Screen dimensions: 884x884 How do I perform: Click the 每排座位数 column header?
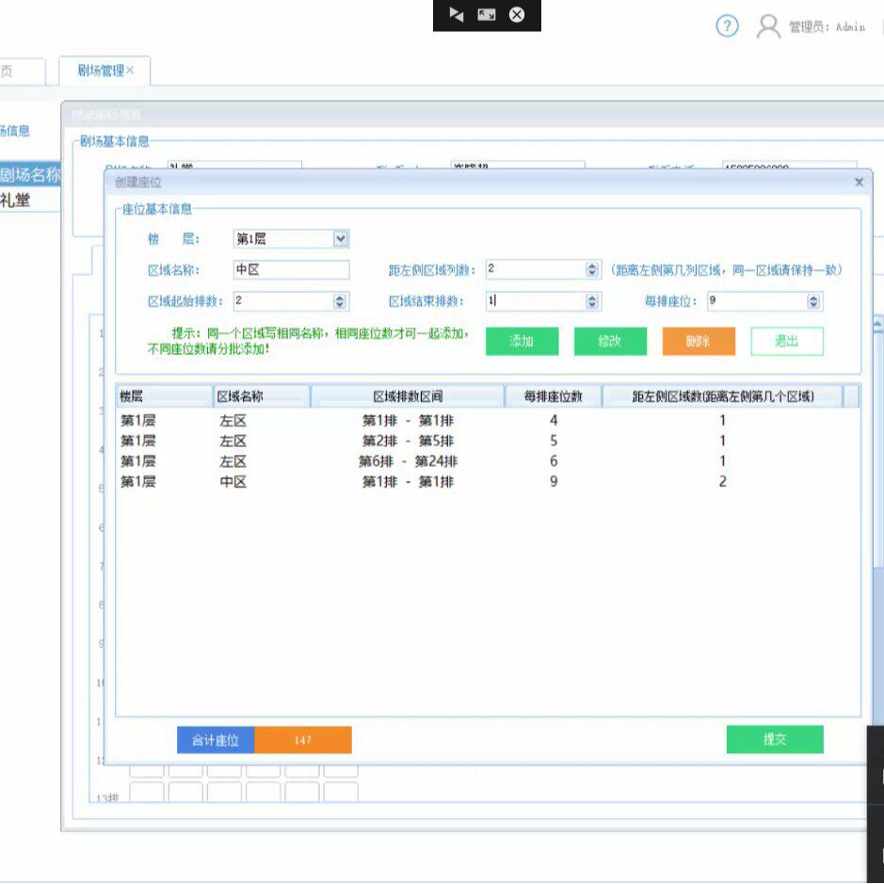click(554, 396)
